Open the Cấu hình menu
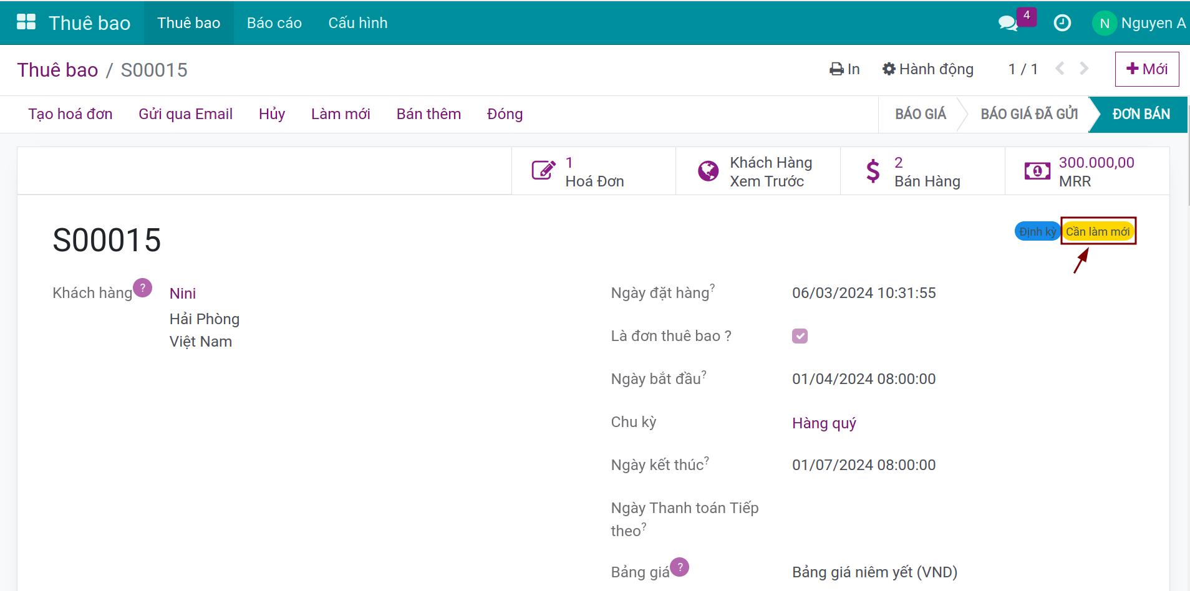The width and height of the screenshot is (1190, 591). coord(357,23)
